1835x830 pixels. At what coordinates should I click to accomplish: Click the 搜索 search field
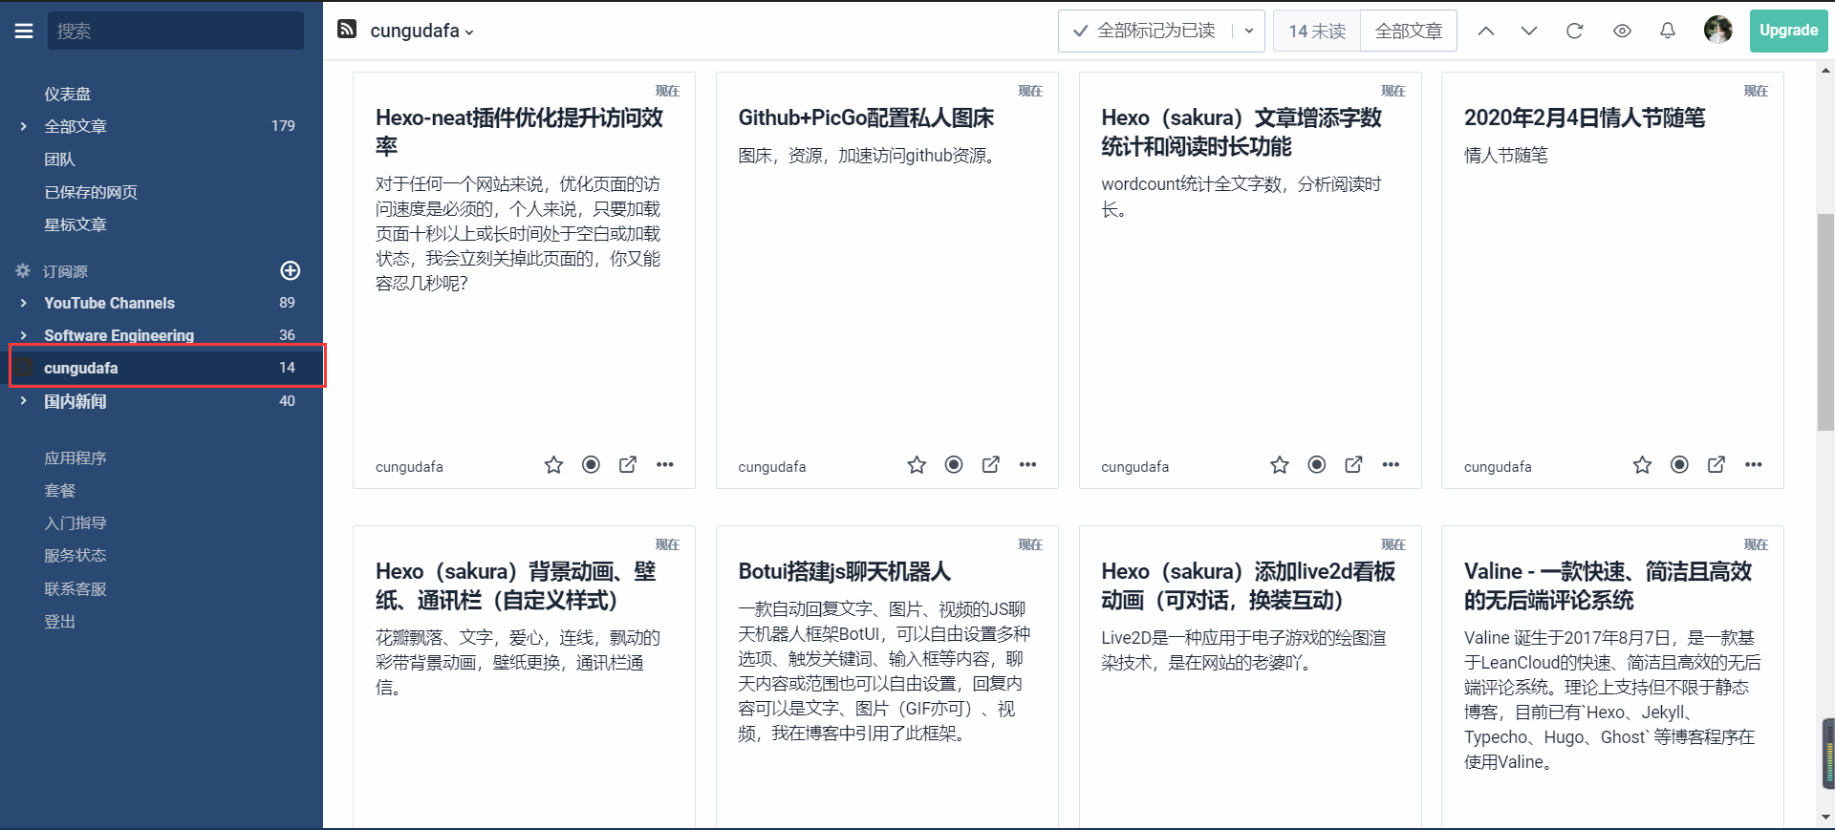(x=176, y=31)
